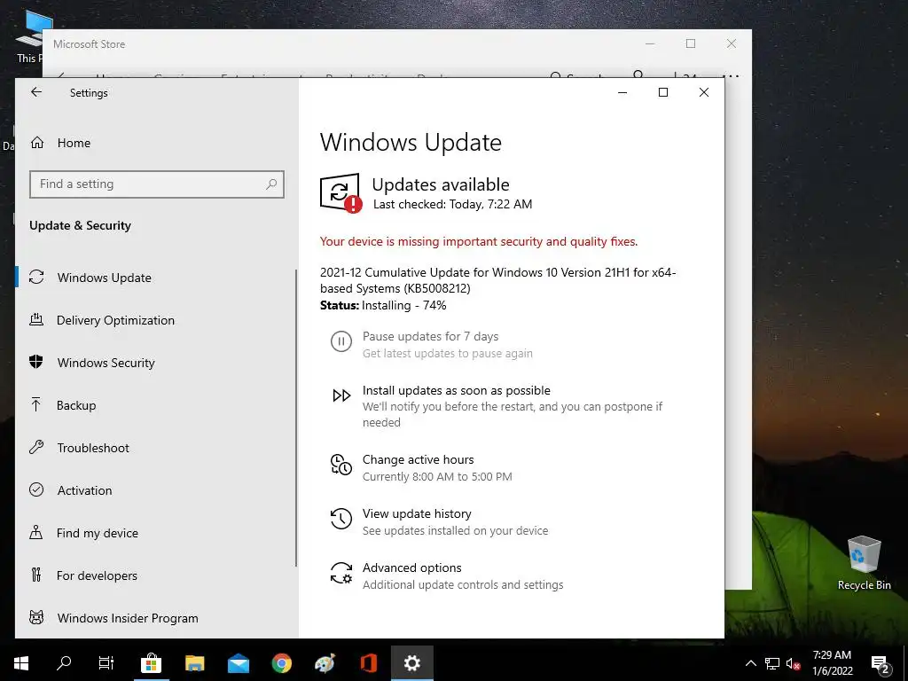Open Microsoft Office from the taskbar
The height and width of the screenshot is (681, 908).
tap(368, 663)
